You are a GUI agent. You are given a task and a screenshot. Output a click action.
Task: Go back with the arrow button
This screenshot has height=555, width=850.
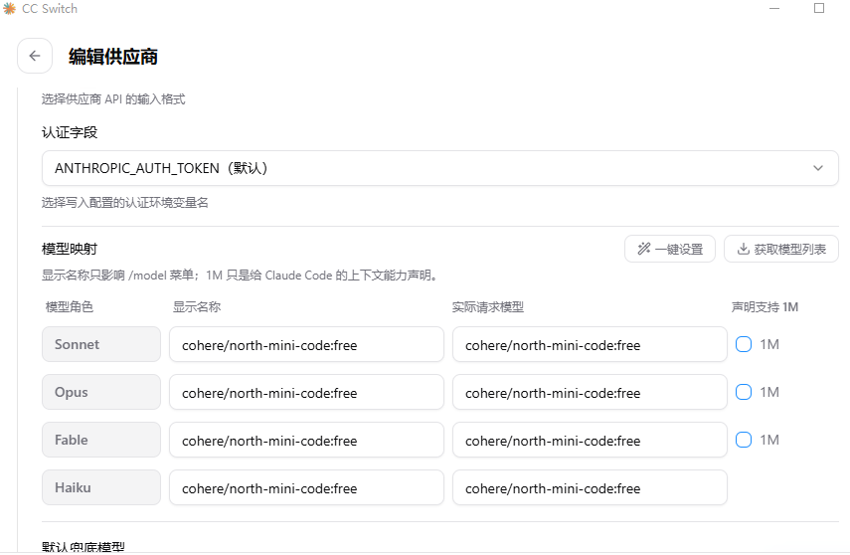point(35,56)
